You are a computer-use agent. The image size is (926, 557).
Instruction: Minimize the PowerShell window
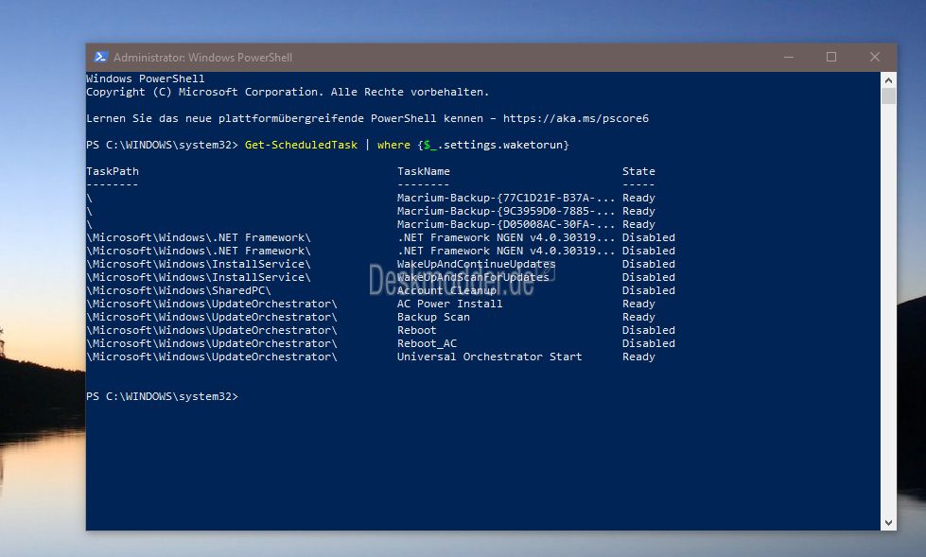[x=789, y=57]
